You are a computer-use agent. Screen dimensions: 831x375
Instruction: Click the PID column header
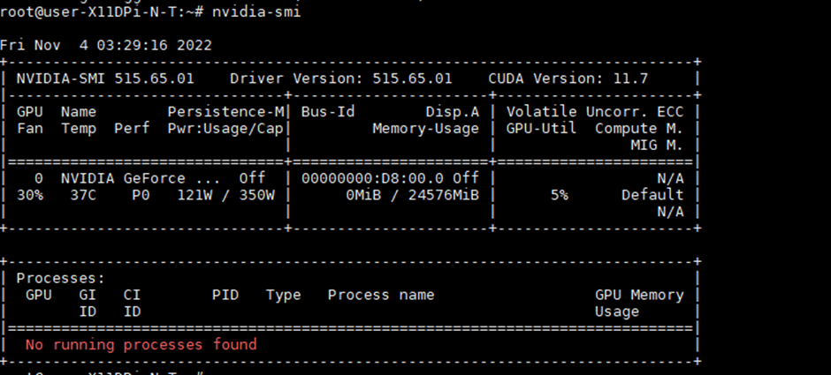coord(225,295)
